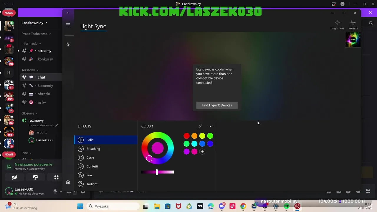Collapse the Inne category
The width and height of the screenshot is (377, 212).
point(26,153)
